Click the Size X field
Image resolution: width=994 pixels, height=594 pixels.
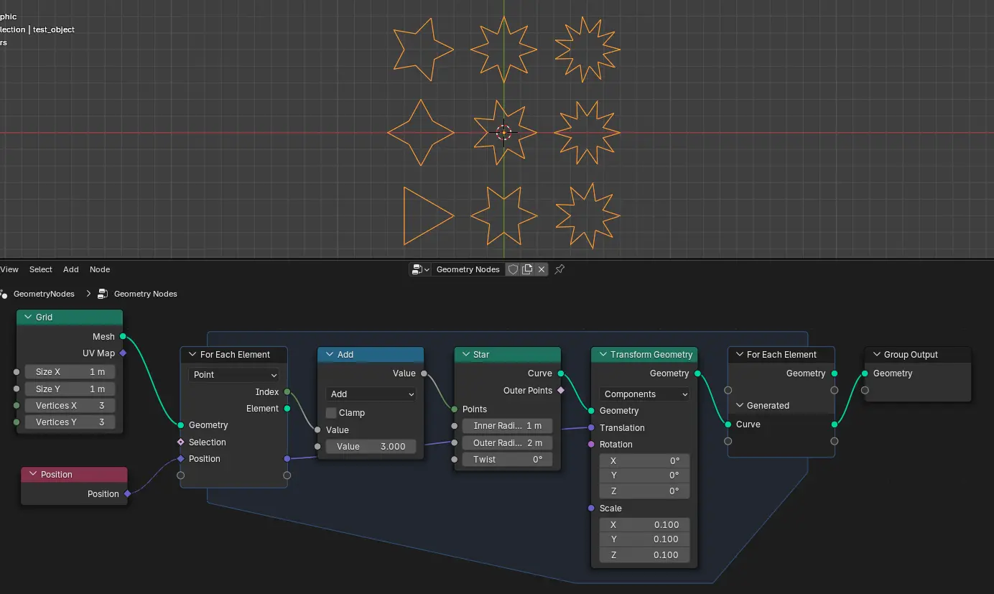pos(70,372)
